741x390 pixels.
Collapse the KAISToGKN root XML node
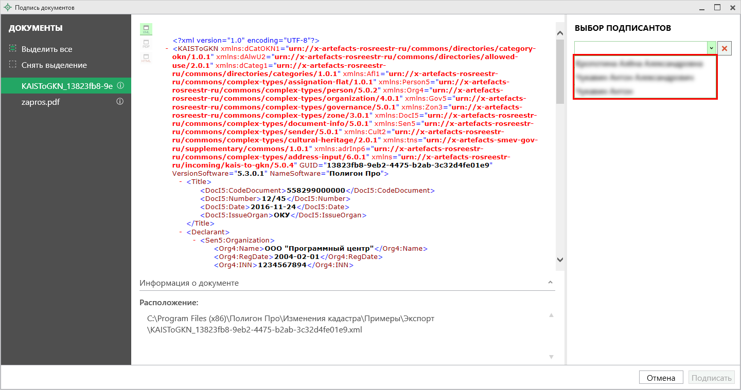tap(168, 49)
